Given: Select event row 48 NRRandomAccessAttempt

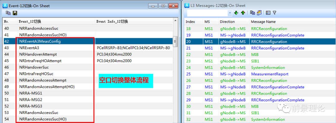Looking at the screenshot, I should (88, 80).
